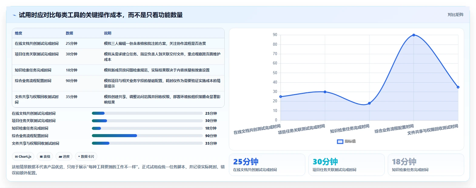Screen dimensions: 476x188
Task: Click progress label 知识检索任务完成时间
Action: (30, 128)
